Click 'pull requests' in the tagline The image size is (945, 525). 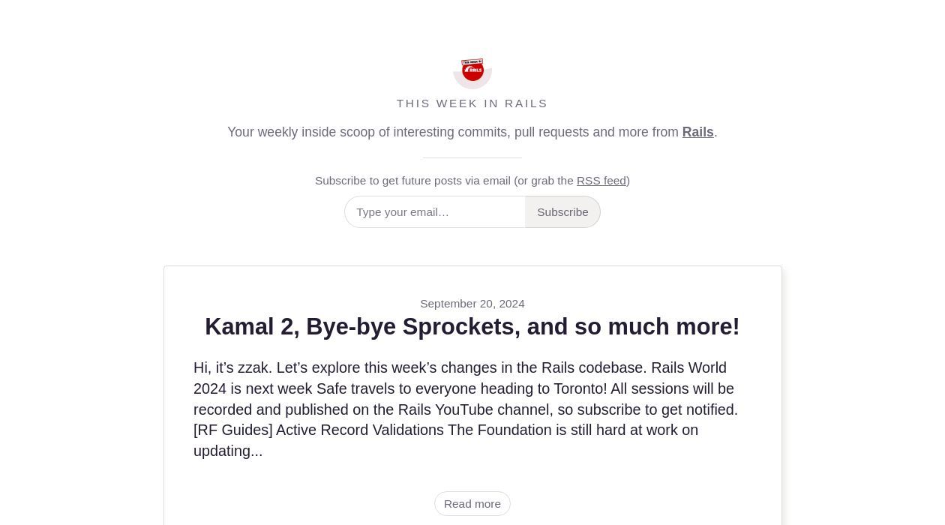[551, 132]
